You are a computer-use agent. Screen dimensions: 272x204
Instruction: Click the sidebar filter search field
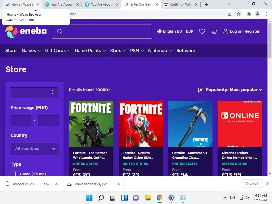[x=35, y=93]
